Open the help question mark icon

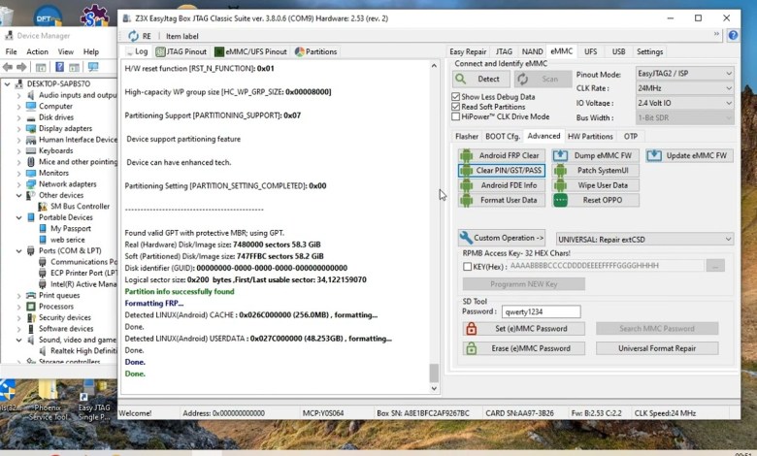[x=733, y=35]
